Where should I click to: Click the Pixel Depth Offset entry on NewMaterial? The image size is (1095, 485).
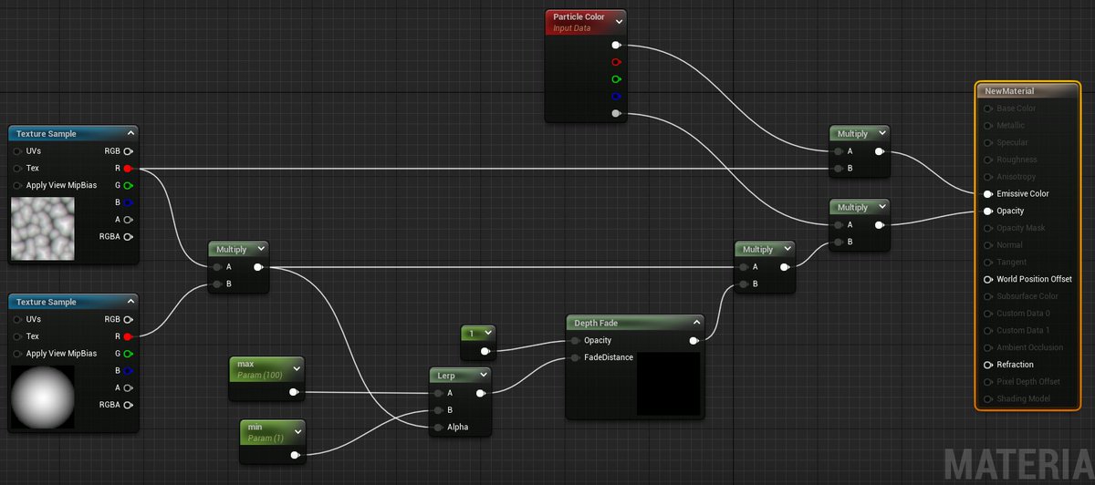point(1027,381)
